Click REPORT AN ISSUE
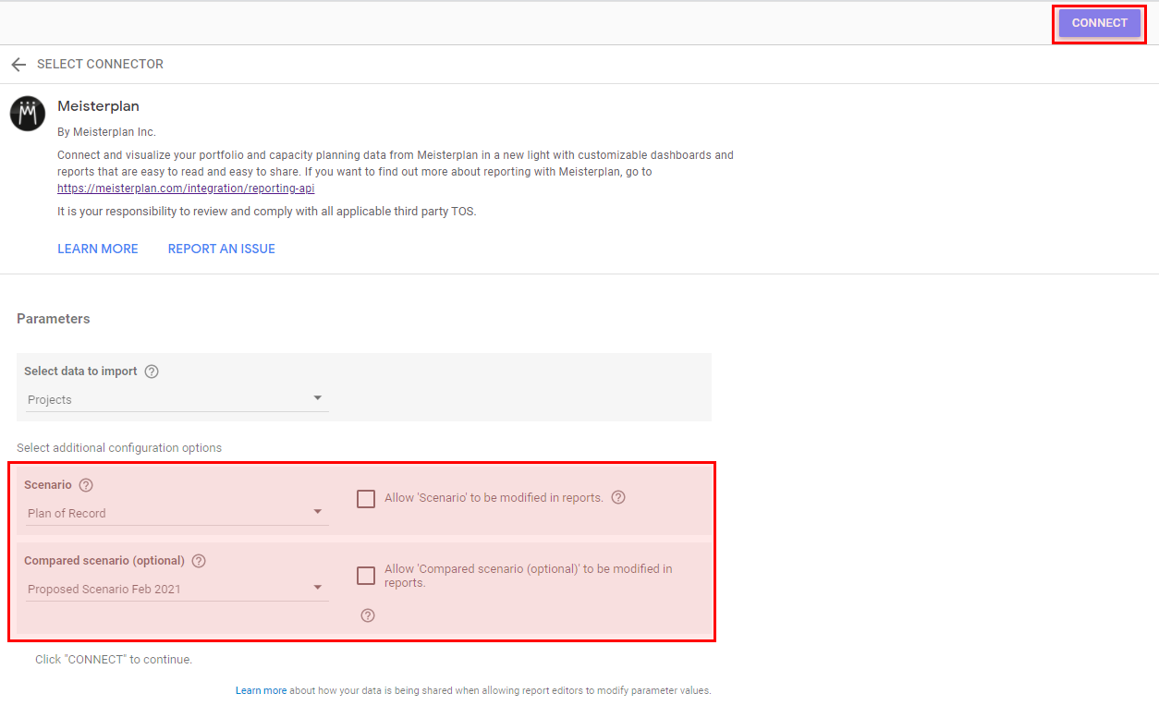 (222, 249)
